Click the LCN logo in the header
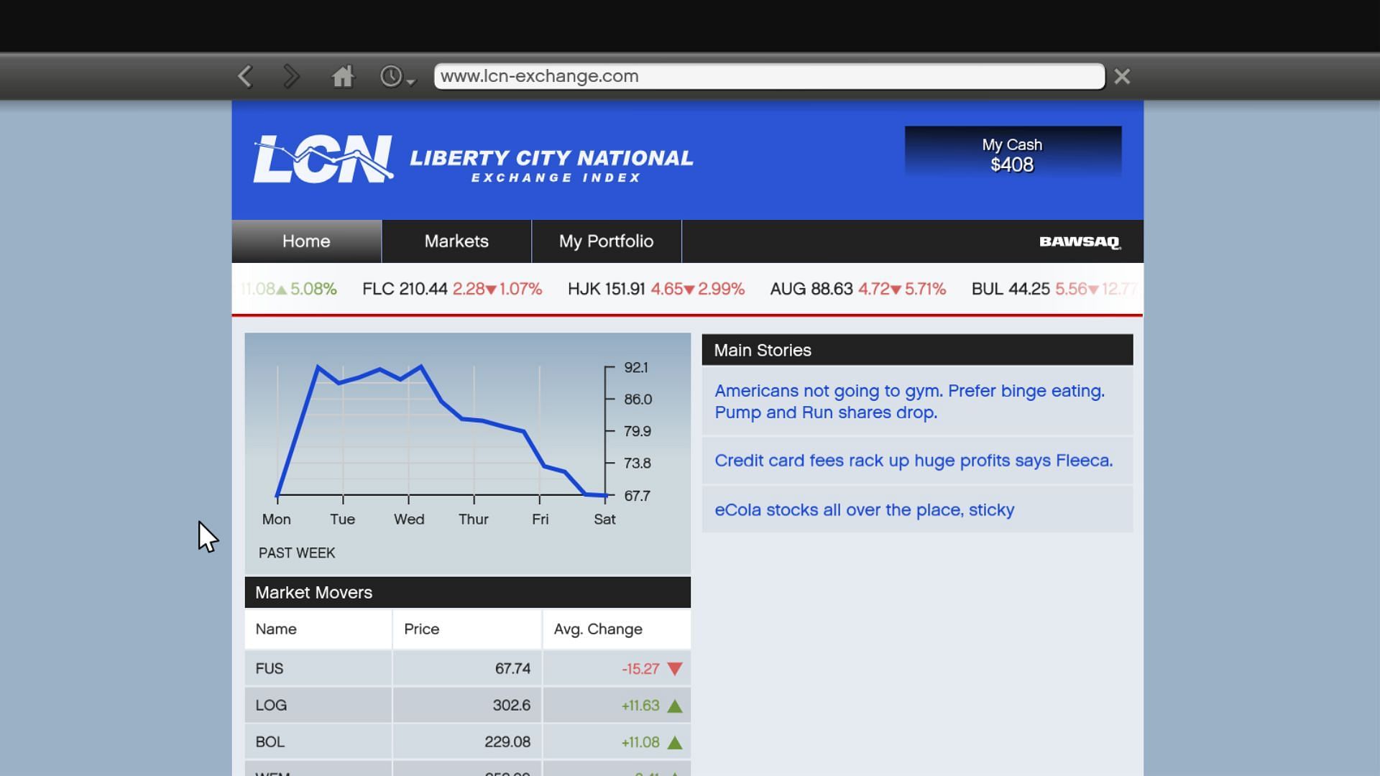Screen dimensions: 1380x776 click(x=323, y=159)
